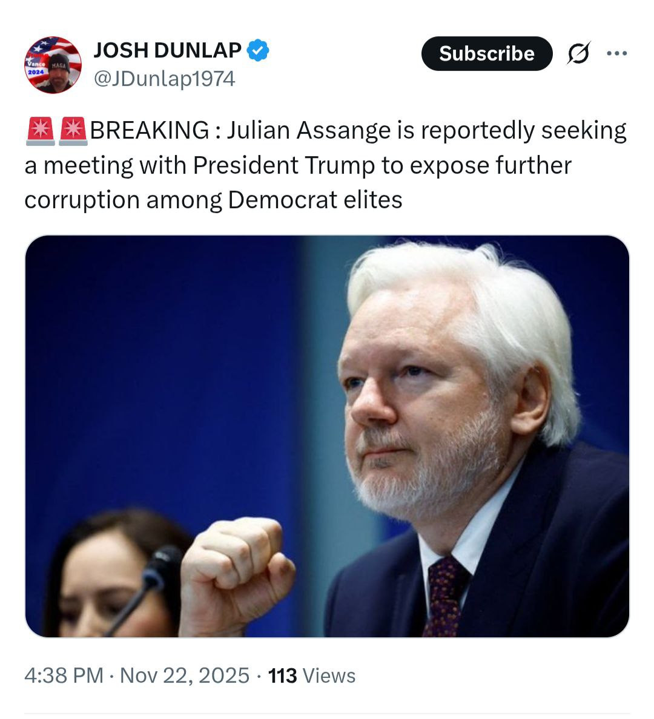Screen dimensions: 654x719
Task: Click the word BREAKING in the tweet
Action: pos(150,131)
